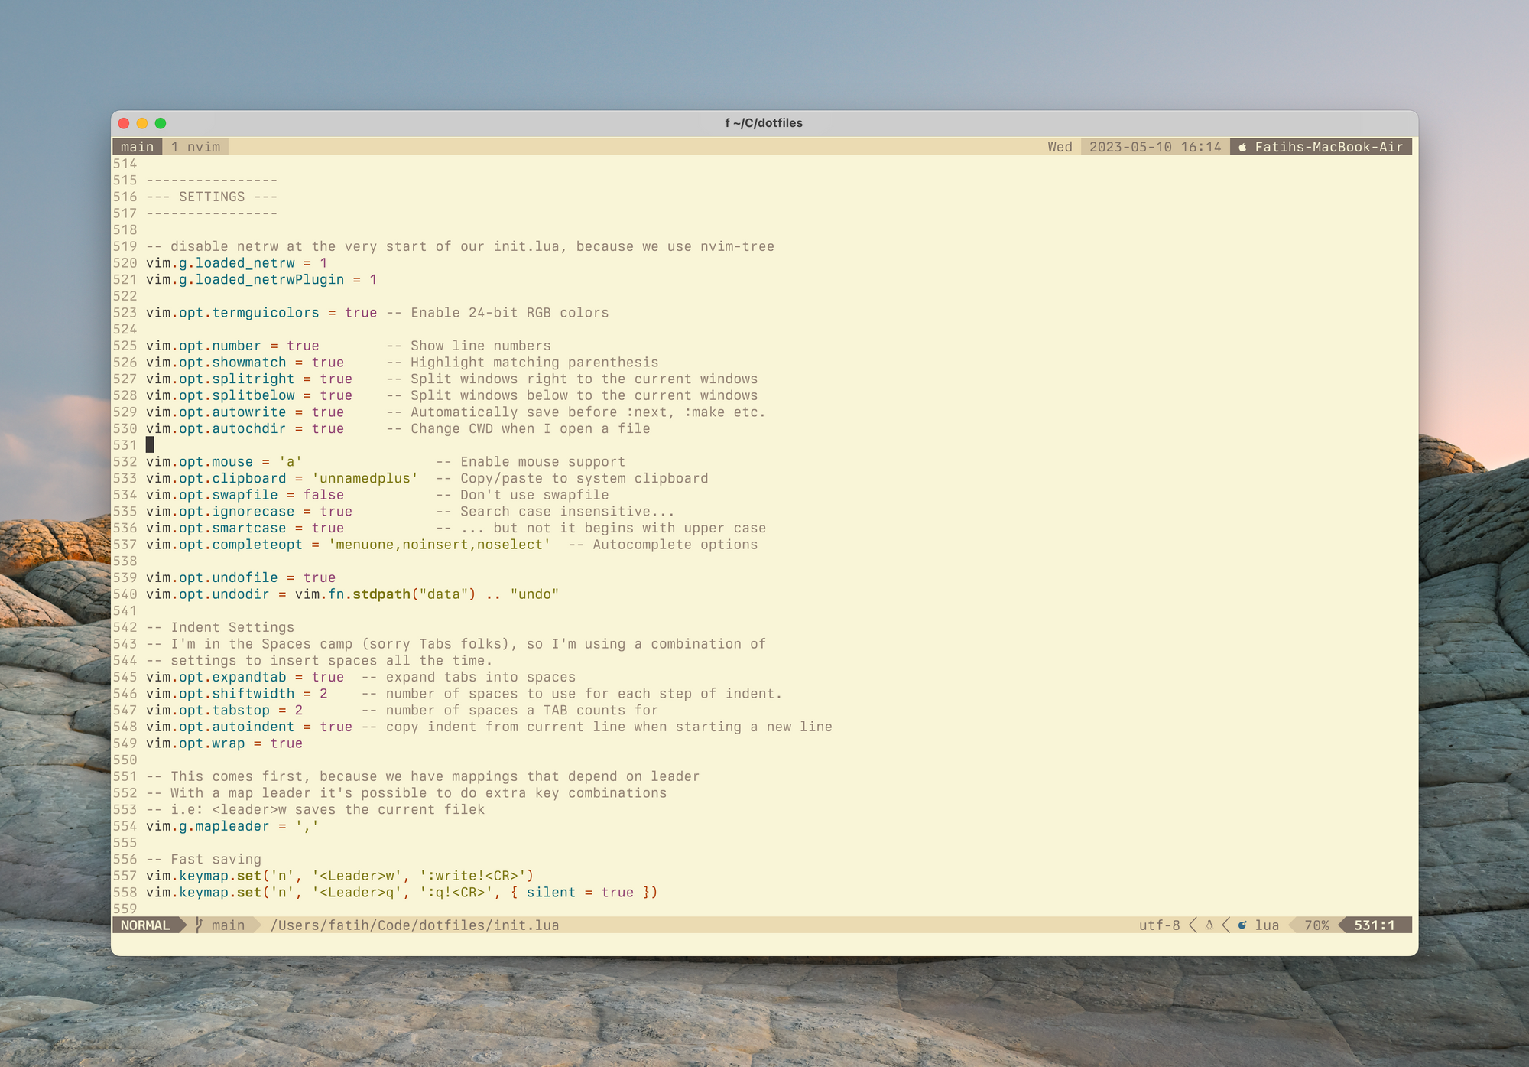
Task: Click the 531:1 cursor position indicator
Action: 1374,925
